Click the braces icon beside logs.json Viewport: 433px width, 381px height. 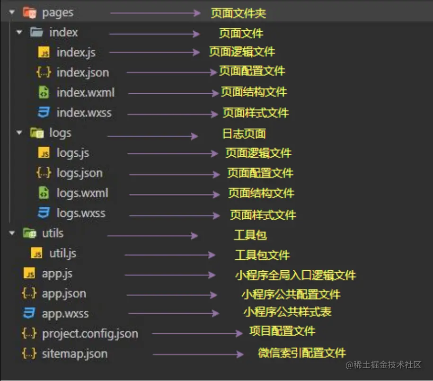pyautogui.click(x=44, y=173)
